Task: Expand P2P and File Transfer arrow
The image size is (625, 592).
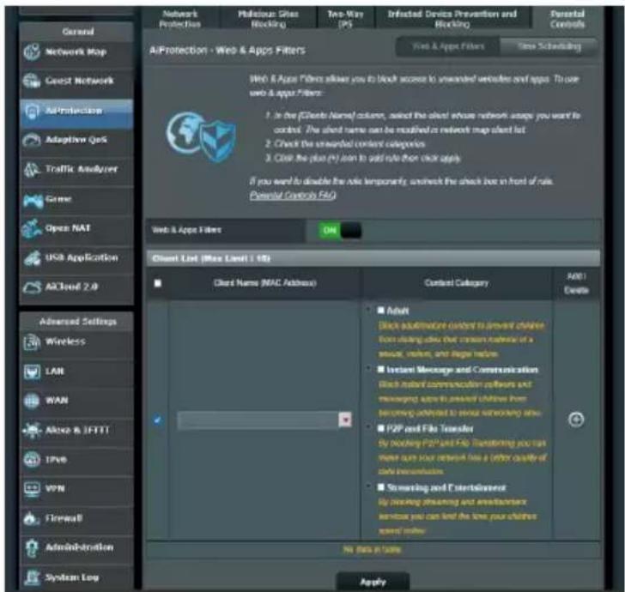Action: (x=369, y=427)
